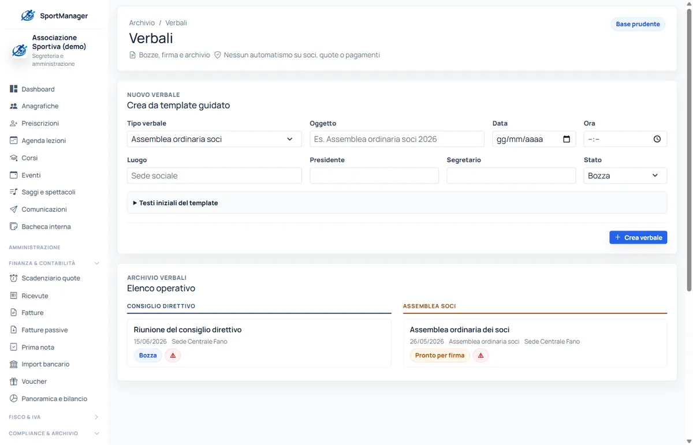Open the Stato dropdown showing Bozza
This screenshot has width=693, height=445.
coord(625,175)
